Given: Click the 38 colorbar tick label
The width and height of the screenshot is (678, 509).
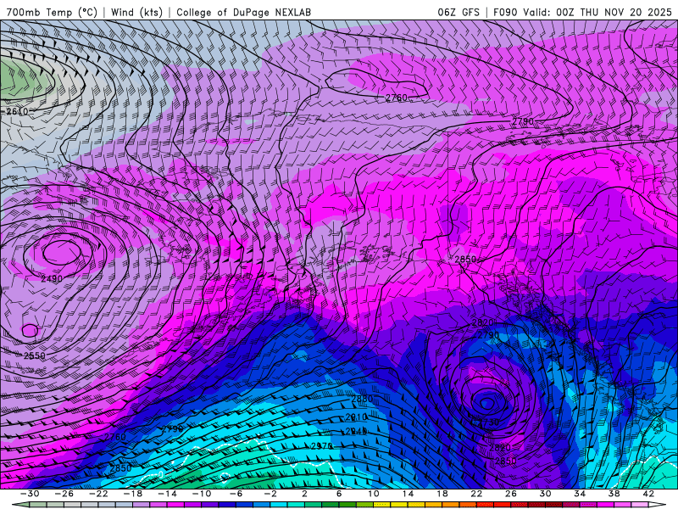Looking at the screenshot, I should [614, 494].
